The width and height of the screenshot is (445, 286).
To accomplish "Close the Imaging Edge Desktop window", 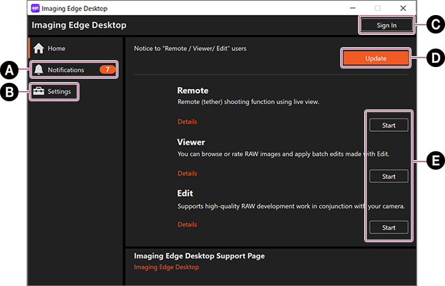I will pyautogui.click(x=403, y=8).
